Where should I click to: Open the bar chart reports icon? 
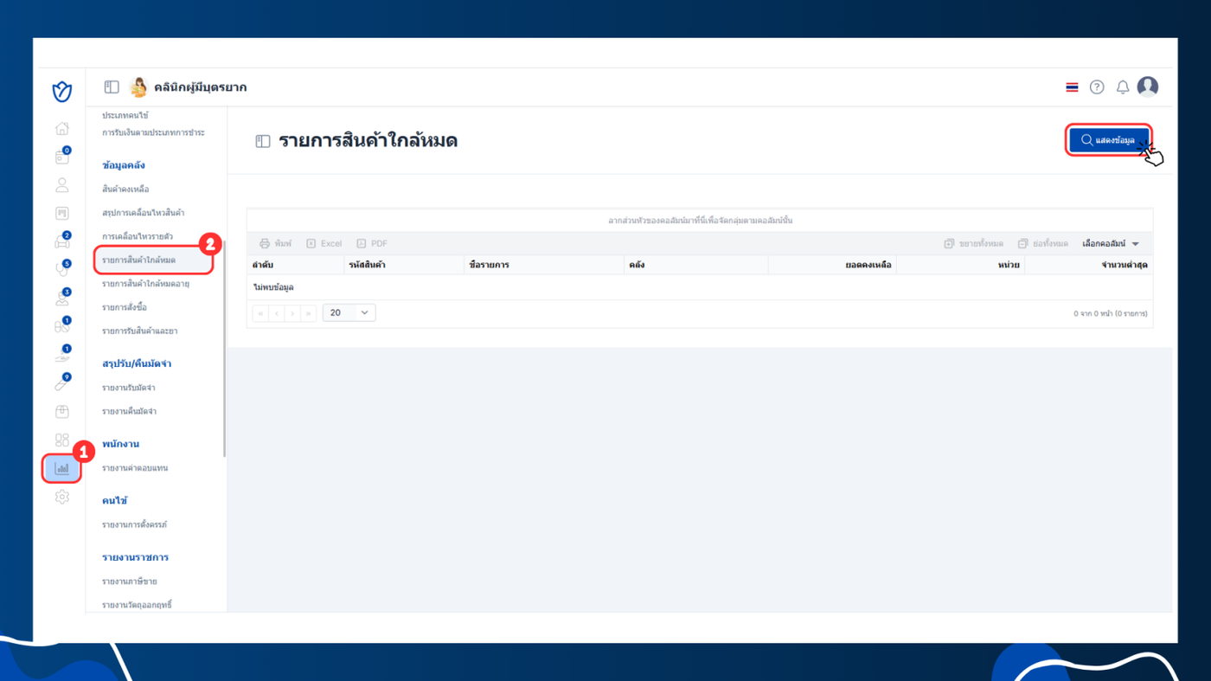click(62, 468)
